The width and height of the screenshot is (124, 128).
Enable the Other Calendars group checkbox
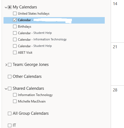pyautogui.click(x=9, y=76)
